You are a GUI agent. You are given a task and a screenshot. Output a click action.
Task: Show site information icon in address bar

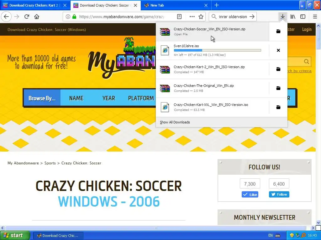click(x=68, y=17)
